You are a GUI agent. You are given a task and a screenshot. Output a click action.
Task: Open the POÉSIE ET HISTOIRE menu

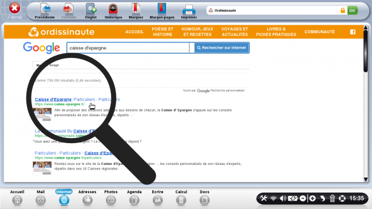pos(163,32)
